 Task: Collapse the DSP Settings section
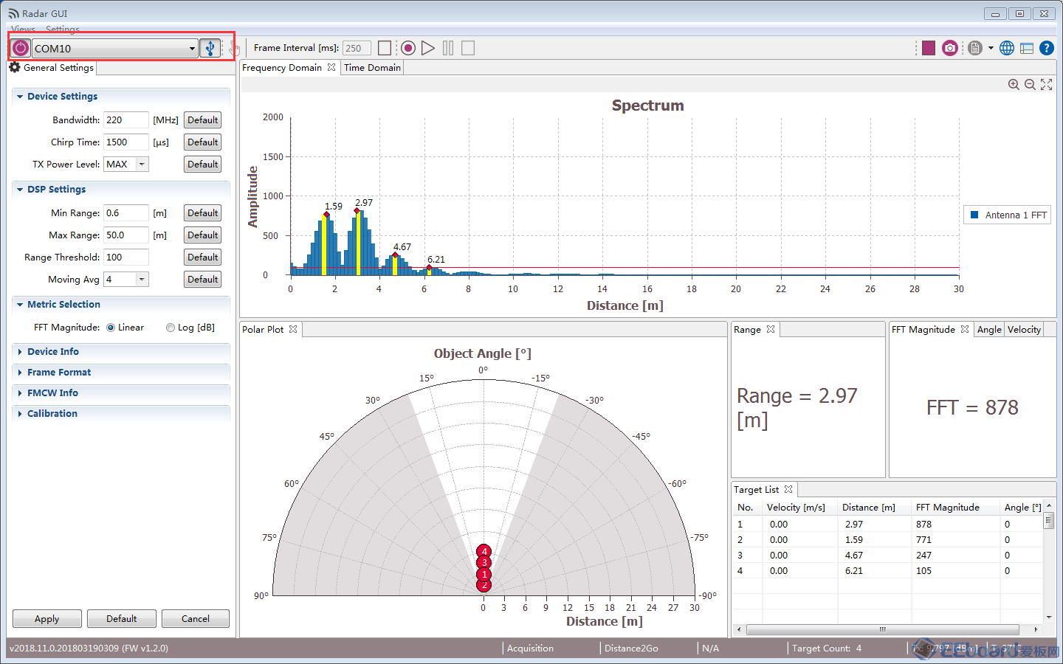20,190
